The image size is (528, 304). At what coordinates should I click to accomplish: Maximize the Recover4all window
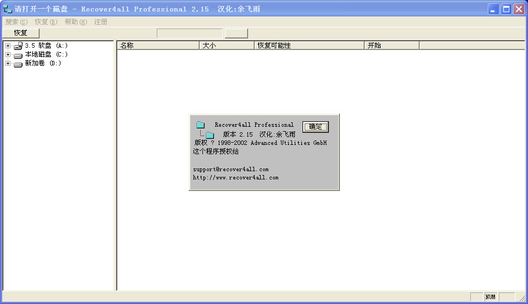click(x=506, y=9)
